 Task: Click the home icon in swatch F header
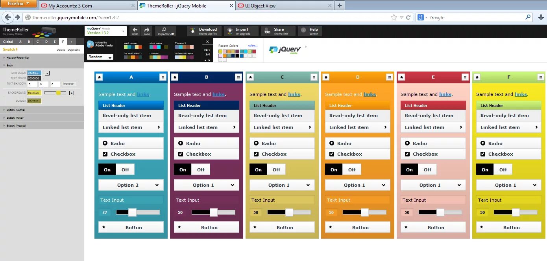[x=477, y=77]
